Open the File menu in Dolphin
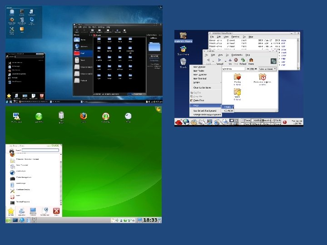The width and height of the screenshot is (327, 245). click(75, 27)
